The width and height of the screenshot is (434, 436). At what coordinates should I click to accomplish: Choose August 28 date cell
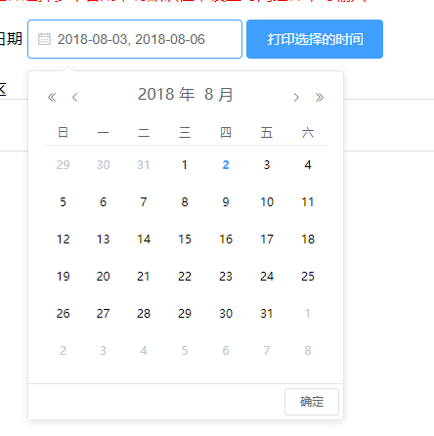[x=144, y=314]
